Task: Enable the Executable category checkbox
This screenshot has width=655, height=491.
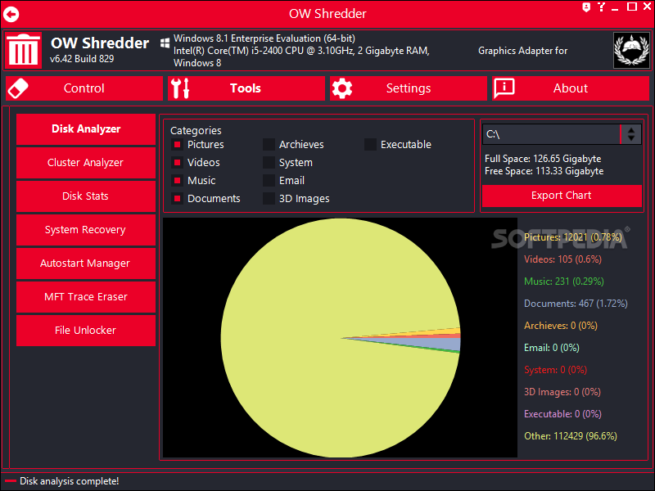Action: tap(370, 145)
